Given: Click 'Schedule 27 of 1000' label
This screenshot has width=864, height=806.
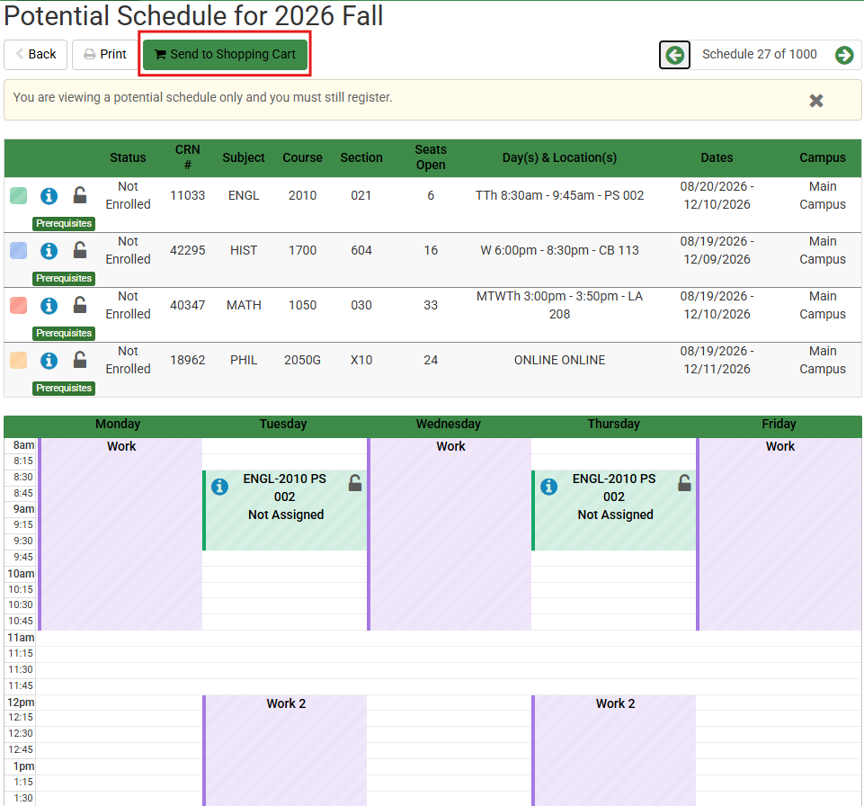Looking at the screenshot, I should tap(760, 54).
